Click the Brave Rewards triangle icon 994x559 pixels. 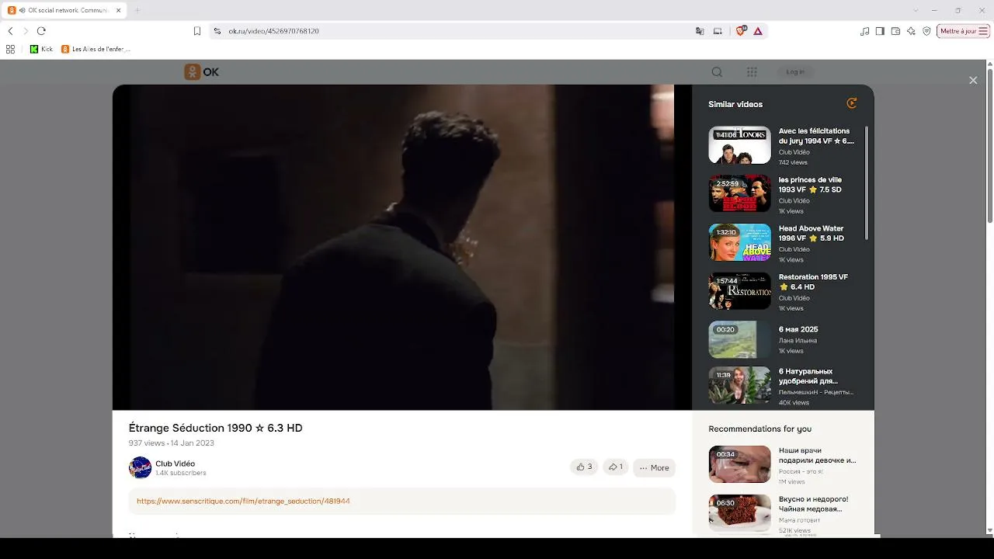758,31
